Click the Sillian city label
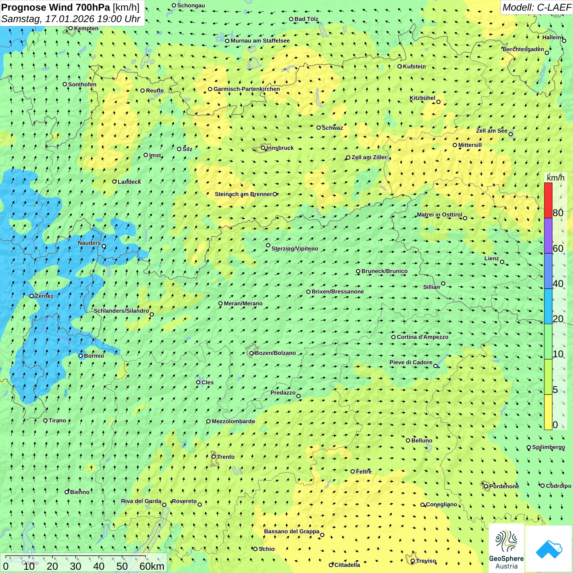Viewport: 573px width, 573px height. pos(431,287)
